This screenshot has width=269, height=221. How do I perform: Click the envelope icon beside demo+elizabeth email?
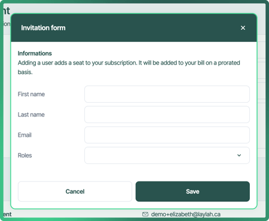click(x=145, y=214)
